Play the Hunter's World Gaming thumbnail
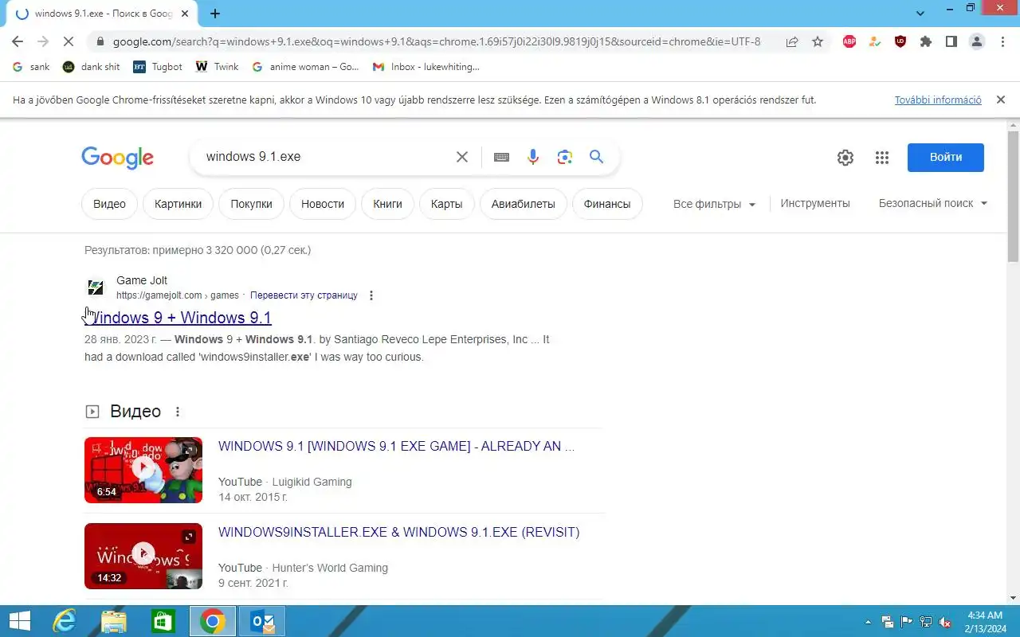1020x637 pixels. click(143, 556)
